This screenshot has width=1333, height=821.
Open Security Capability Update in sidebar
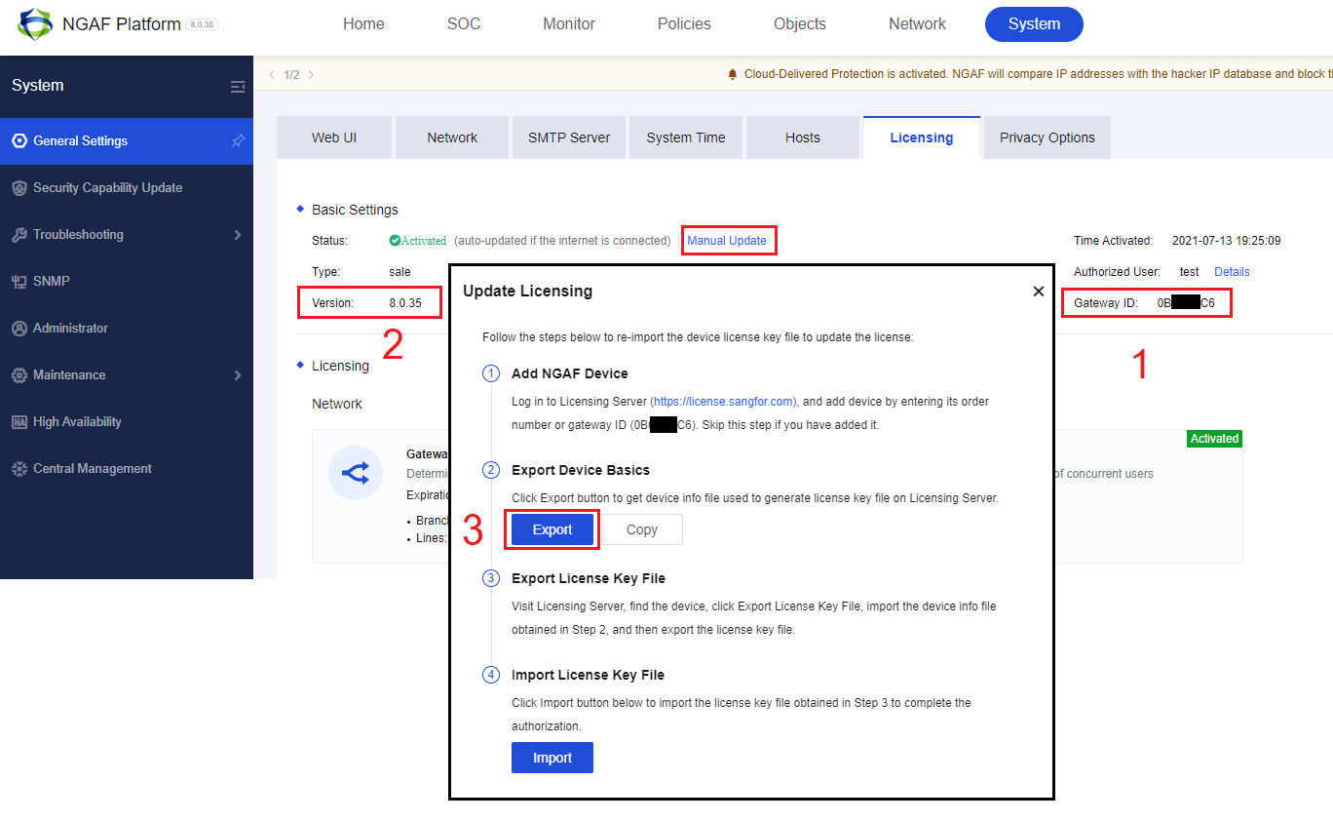click(x=127, y=188)
